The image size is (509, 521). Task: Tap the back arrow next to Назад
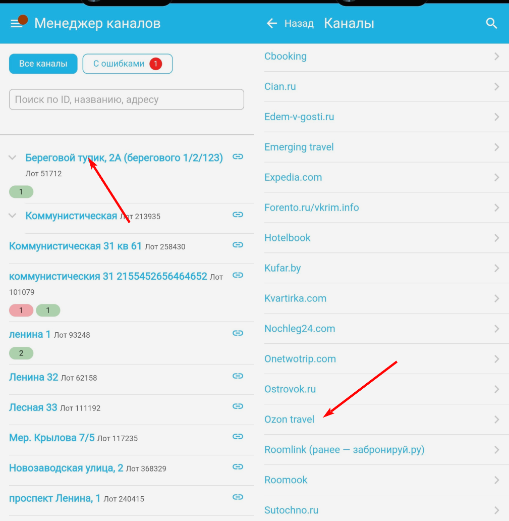(272, 23)
